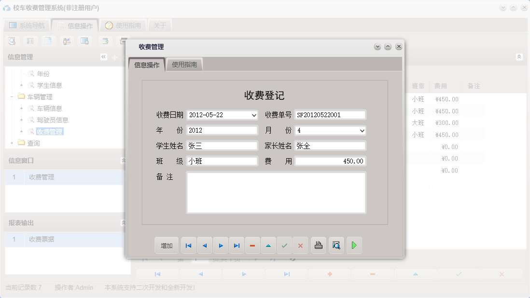Click inside the 备注 text area
Image resolution: width=530 pixels, height=298 pixels.
[x=275, y=193]
